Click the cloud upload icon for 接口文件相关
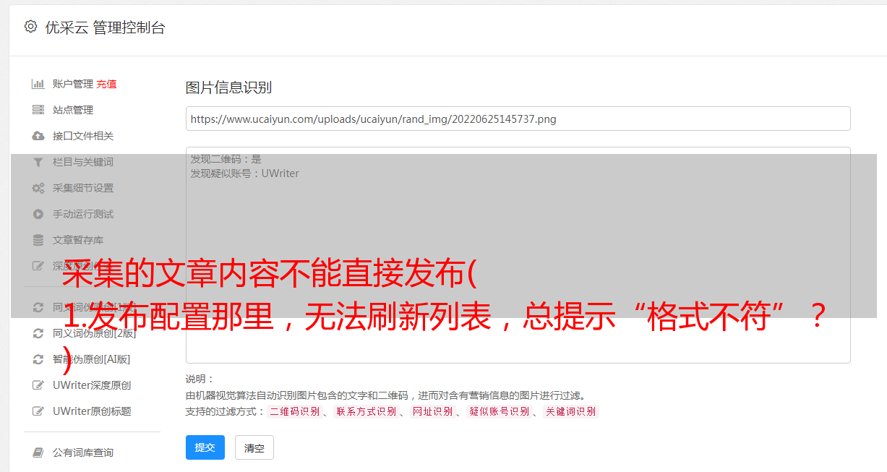This screenshot has width=887, height=472. pyautogui.click(x=38, y=136)
